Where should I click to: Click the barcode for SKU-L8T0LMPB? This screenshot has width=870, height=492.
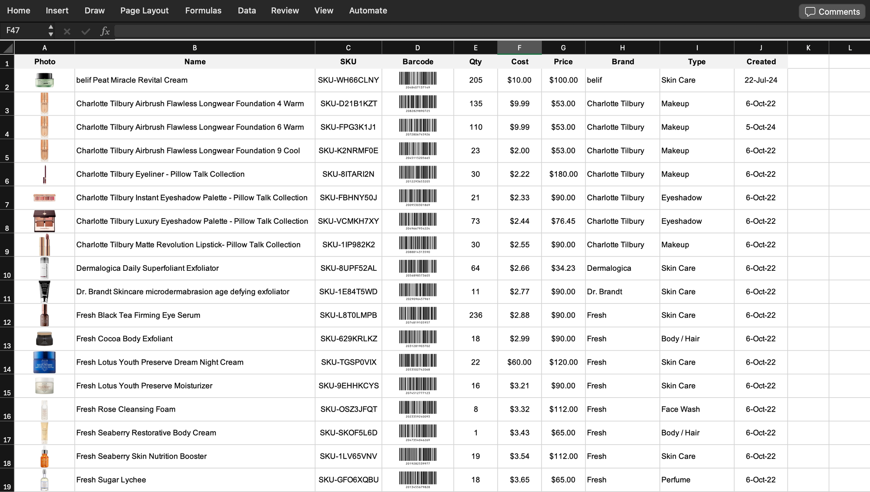(418, 315)
